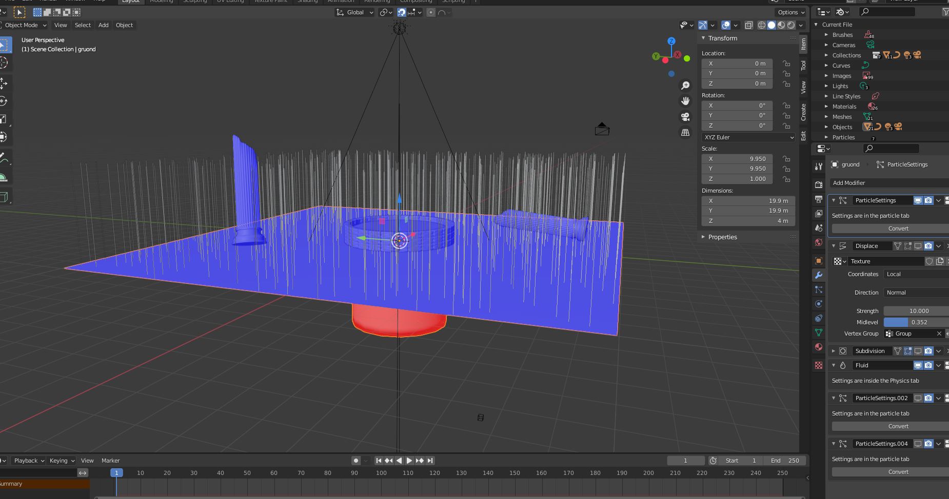This screenshot has width=949, height=499.
Task: Expand the Subdivision modifier panel
Action: pos(834,351)
